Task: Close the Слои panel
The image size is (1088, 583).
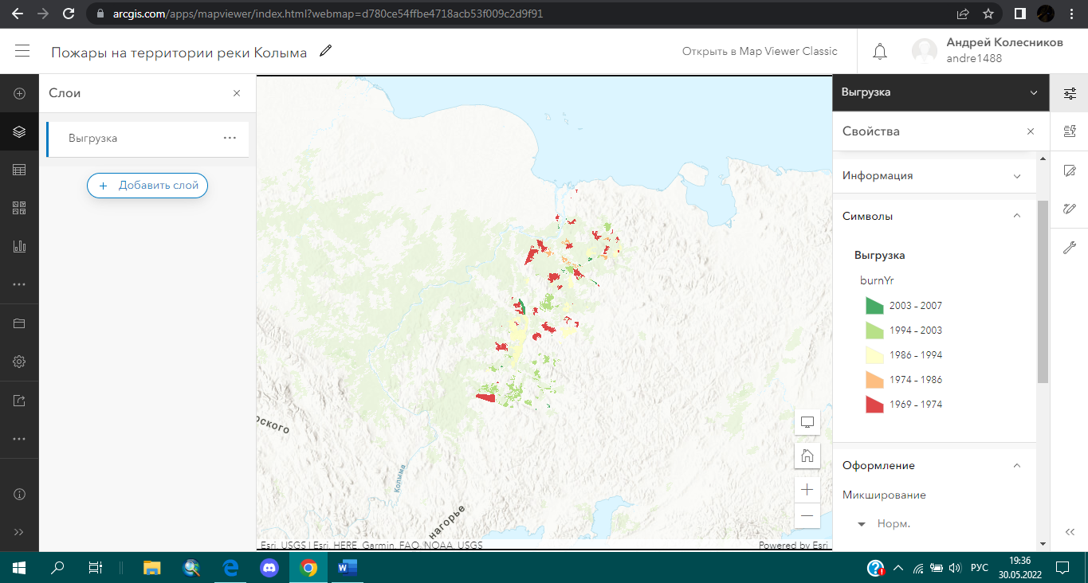Action: click(237, 93)
